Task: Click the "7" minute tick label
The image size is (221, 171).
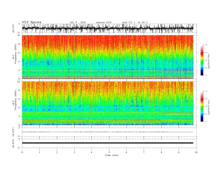Action: tap(144, 152)
